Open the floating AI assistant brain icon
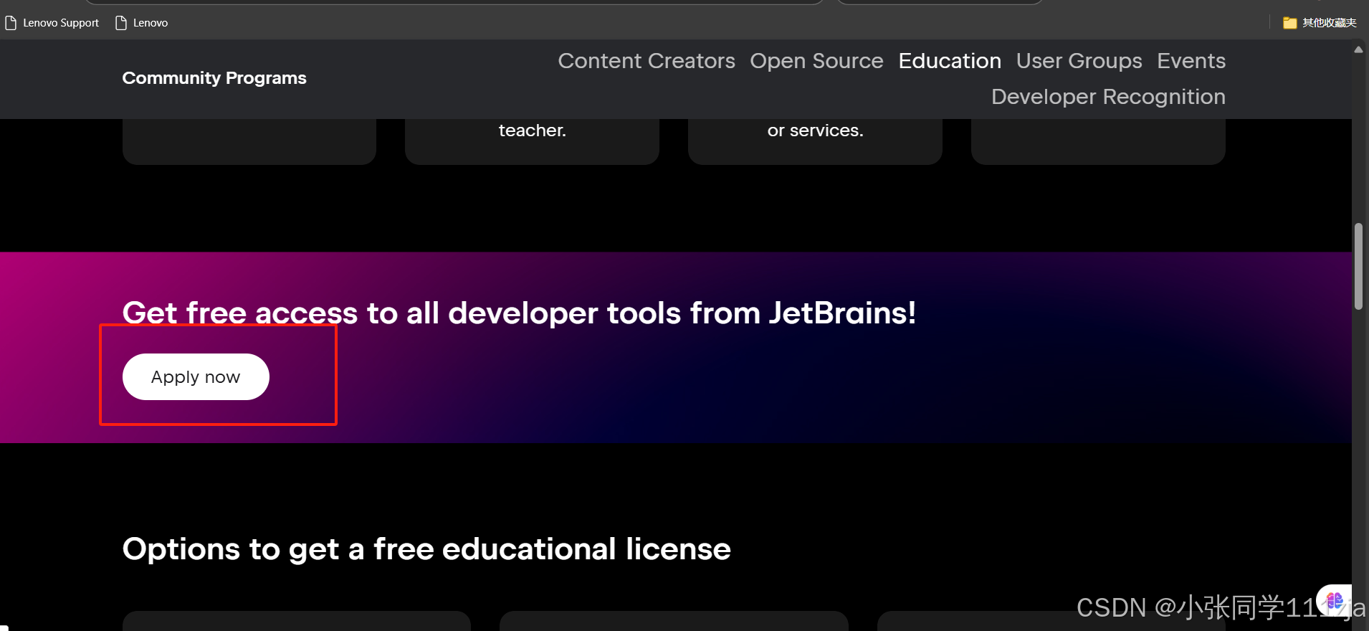Screen dimensions: 1369x631 coord(1334,600)
